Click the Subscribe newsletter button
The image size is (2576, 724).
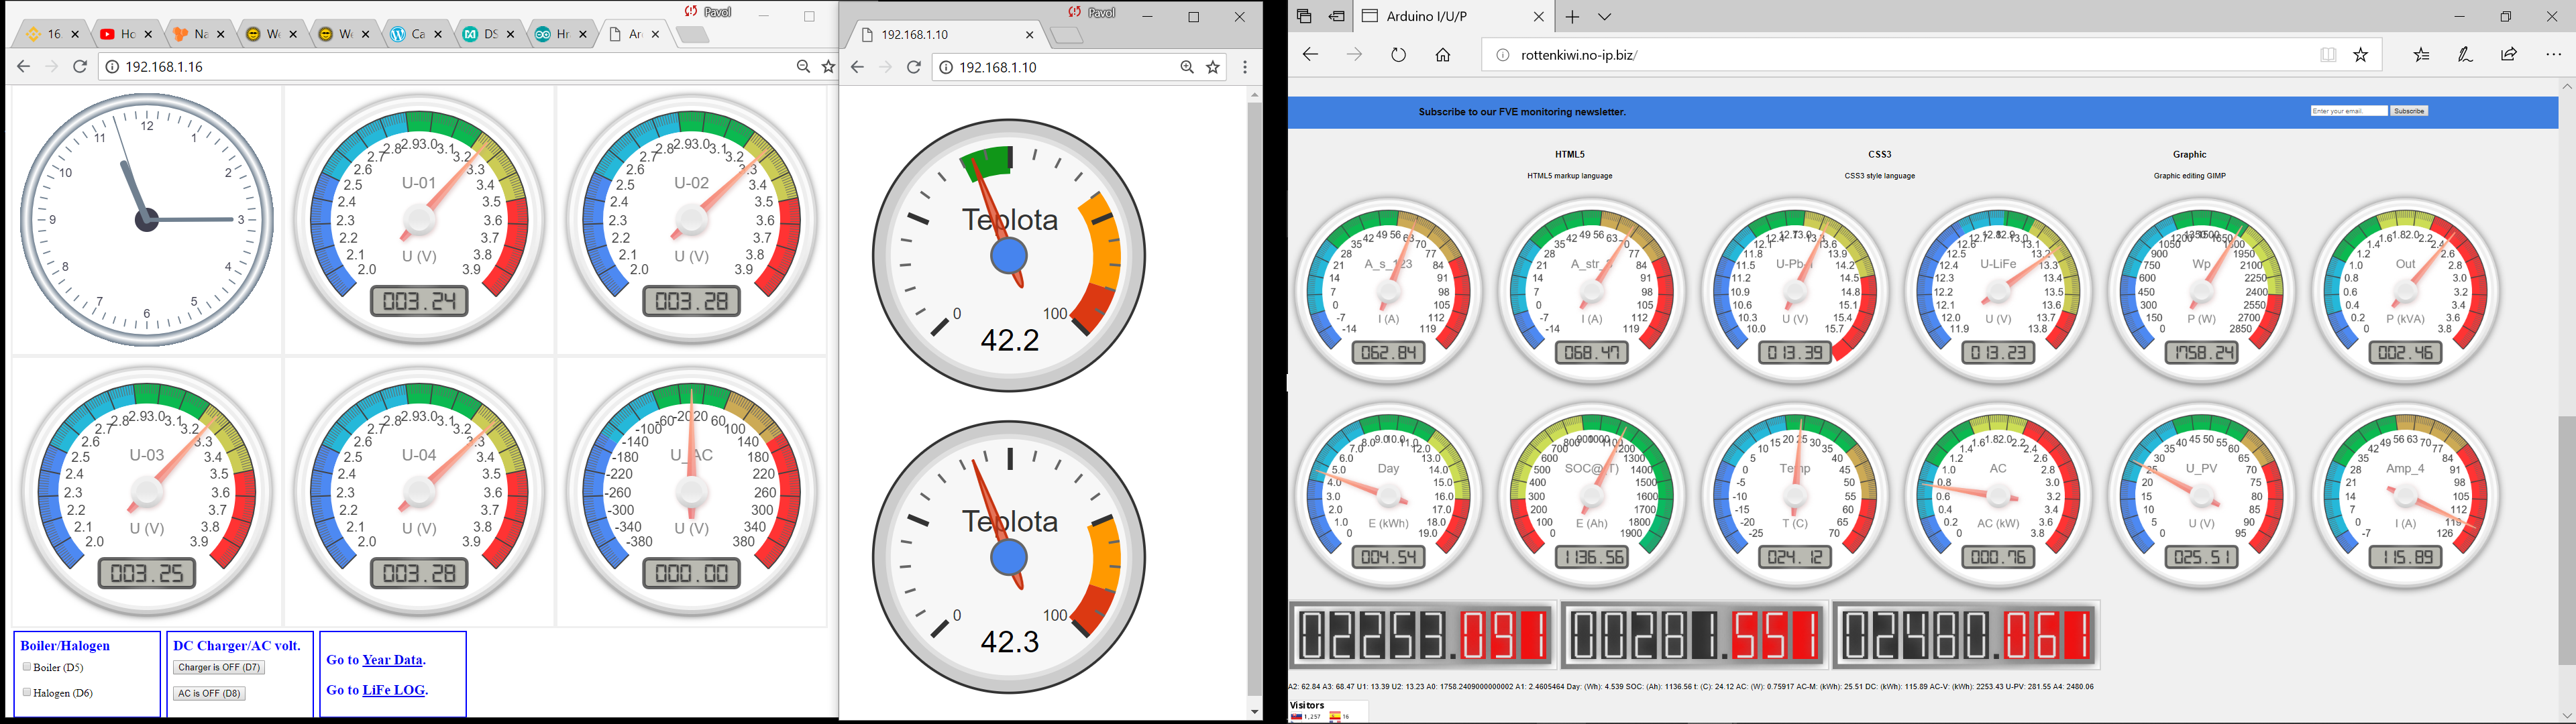2409,111
